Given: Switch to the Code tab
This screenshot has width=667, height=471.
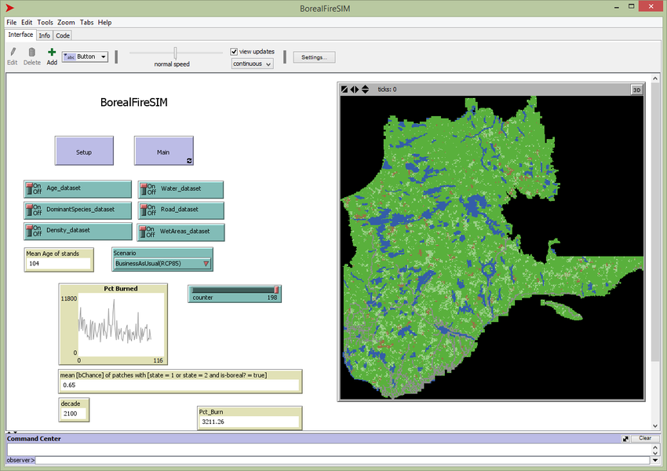Looking at the screenshot, I should (63, 35).
